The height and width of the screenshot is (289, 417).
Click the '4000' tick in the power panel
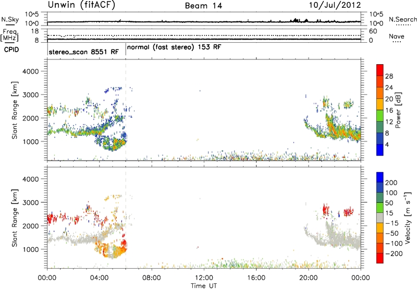click(x=31, y=71)
